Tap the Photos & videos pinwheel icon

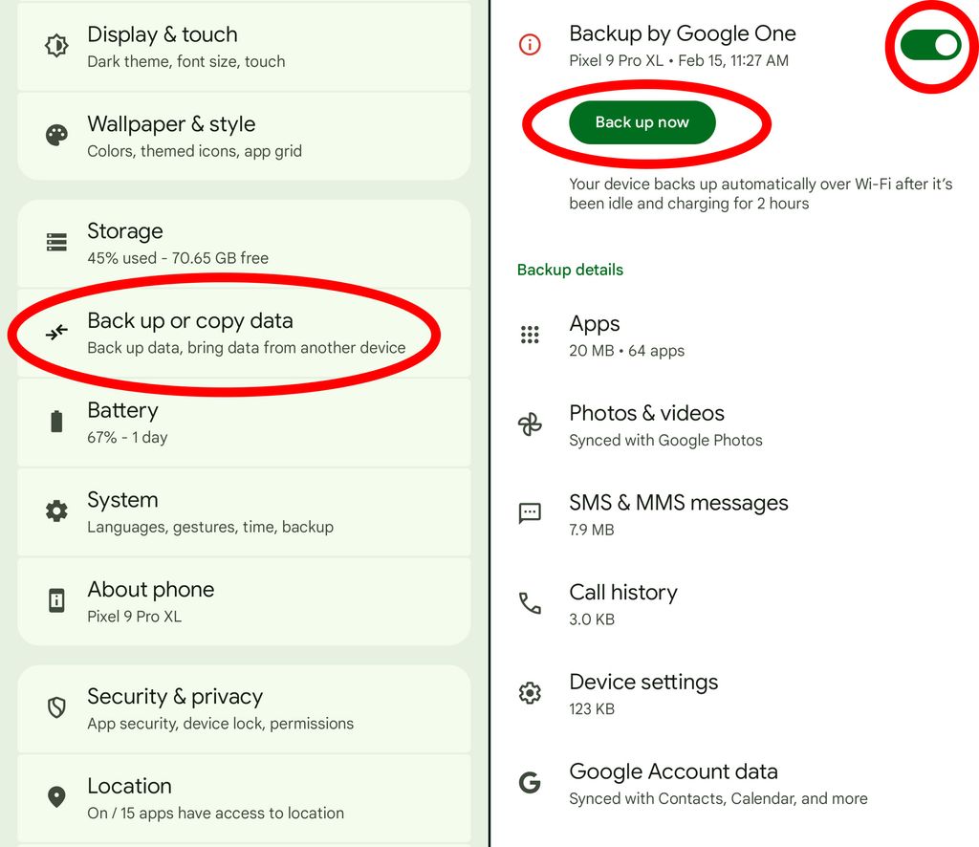pos(530,424)
